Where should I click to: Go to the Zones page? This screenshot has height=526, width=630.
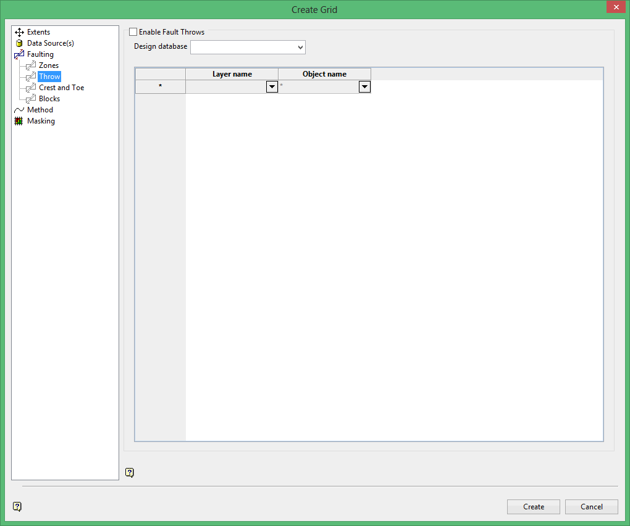pos(49,65)
